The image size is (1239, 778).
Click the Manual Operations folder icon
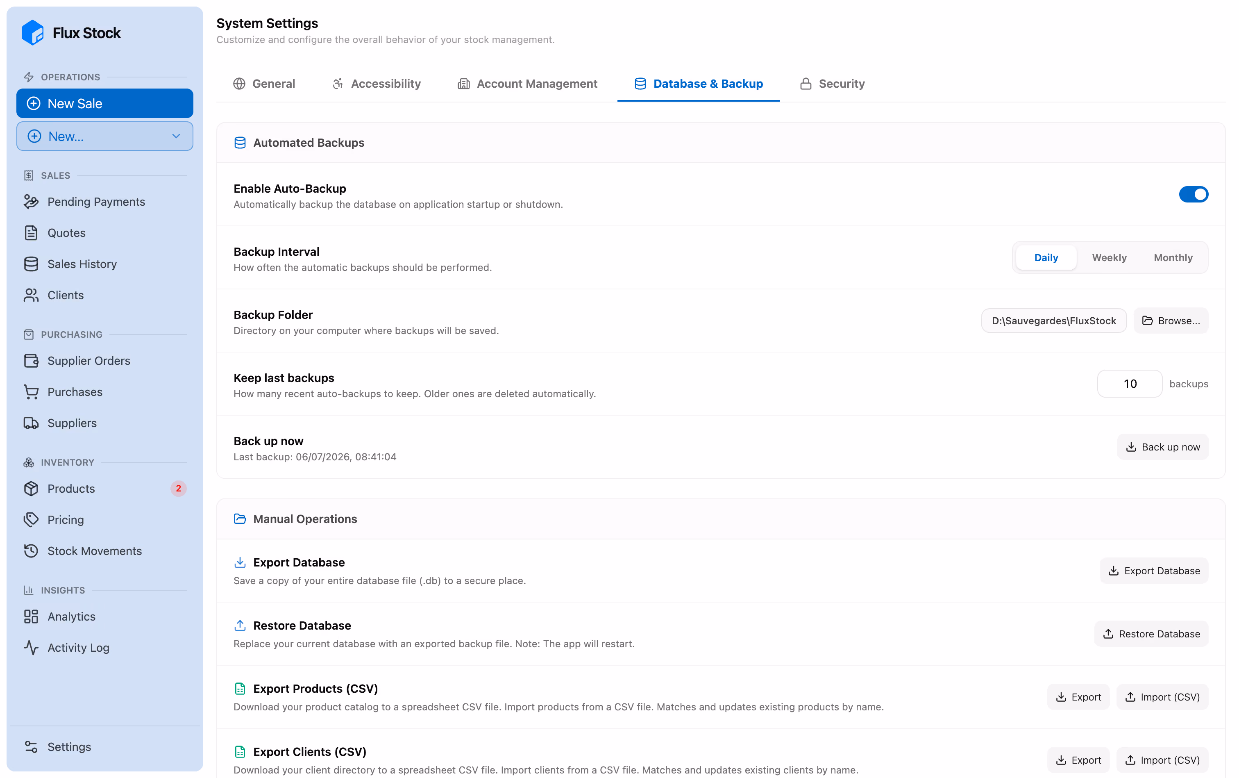tap(240, 519)
